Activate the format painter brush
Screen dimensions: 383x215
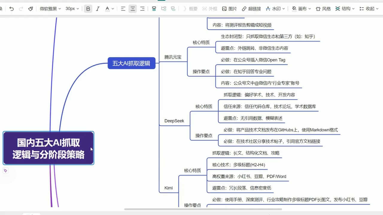click(31, 9)
